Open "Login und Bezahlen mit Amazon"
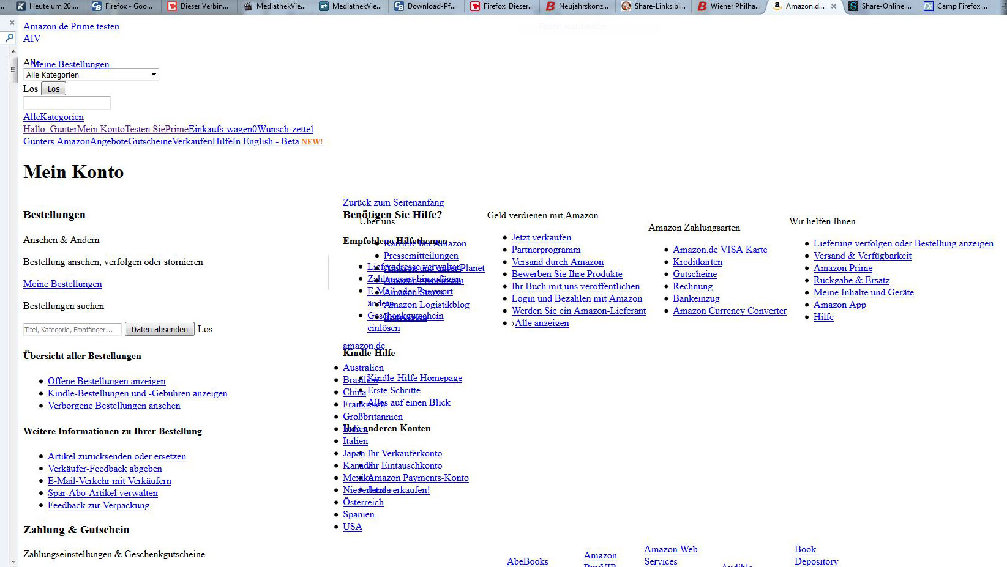This screenshot has width=1007, height=567. point(577,298)
